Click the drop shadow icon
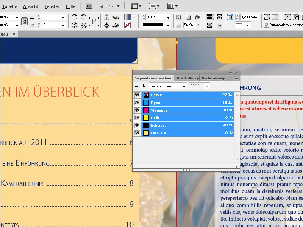The height and width of the screenshot is (227, 303). click(x=188, y=17)
